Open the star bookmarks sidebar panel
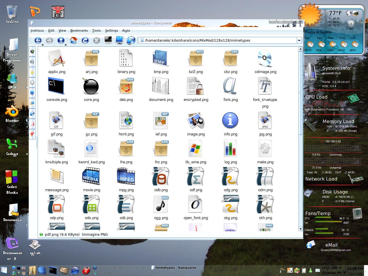 point(32,72)
